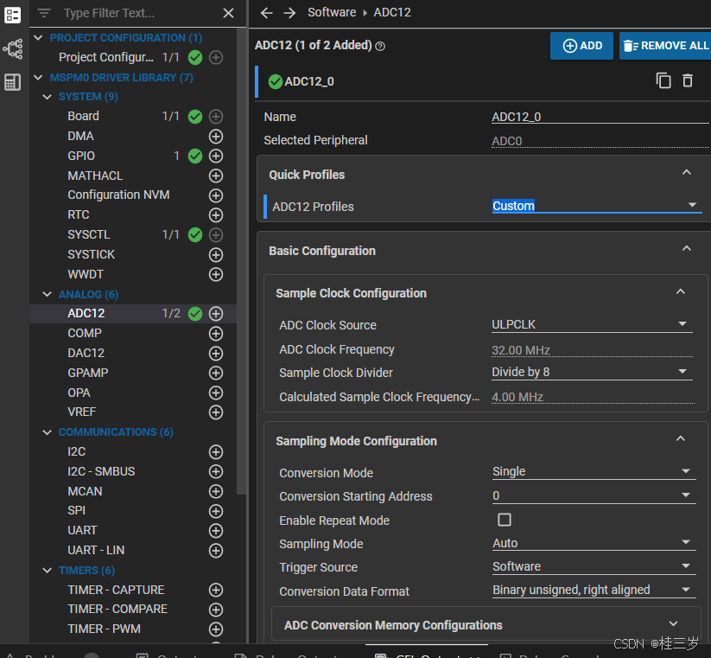
Task: Click the add icon for SPI
Action: click(x=216, y=511)
